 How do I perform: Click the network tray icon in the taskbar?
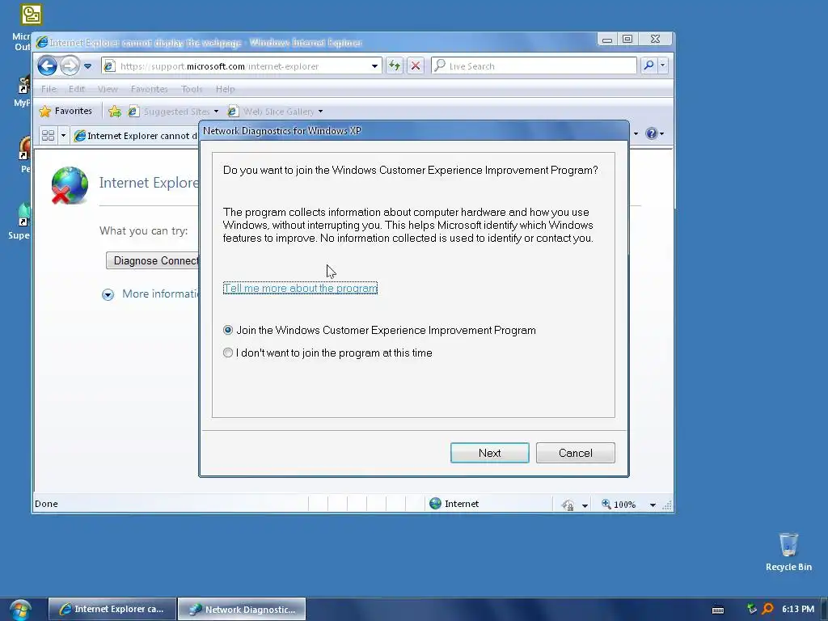pos(751,609)
